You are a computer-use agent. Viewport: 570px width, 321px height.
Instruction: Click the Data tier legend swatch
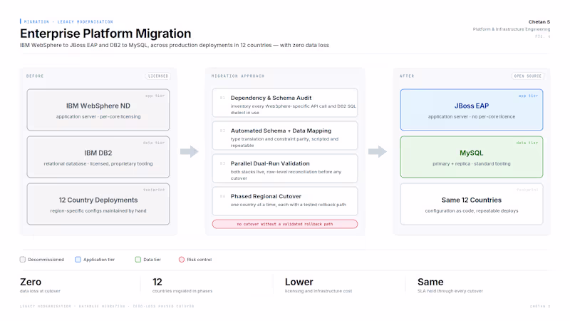(138, 260)
